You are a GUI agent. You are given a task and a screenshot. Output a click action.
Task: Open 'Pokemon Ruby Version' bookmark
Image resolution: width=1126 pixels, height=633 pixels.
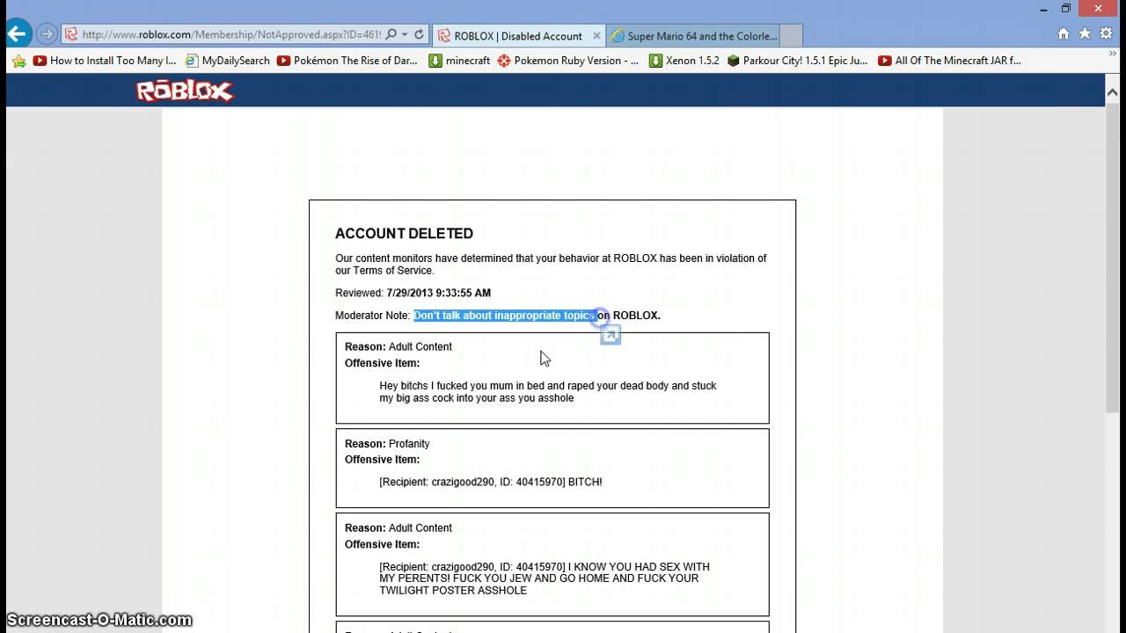coord(568,61)
